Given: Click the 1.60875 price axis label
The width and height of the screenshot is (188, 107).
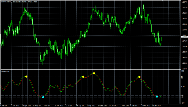Looking at the screenshot, I should tap(185, 19).
